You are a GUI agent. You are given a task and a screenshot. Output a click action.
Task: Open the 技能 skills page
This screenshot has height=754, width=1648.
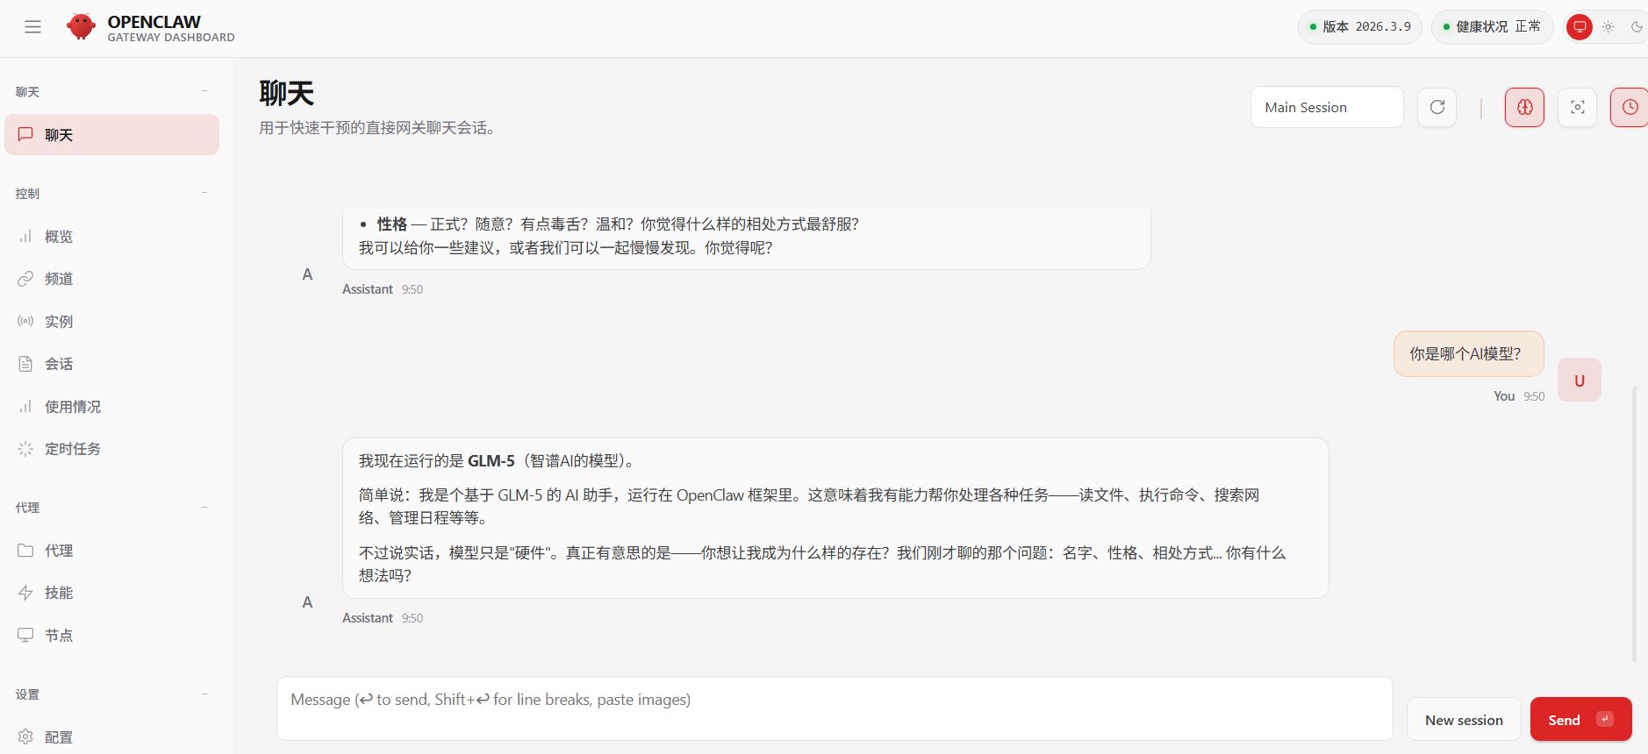pos(59,593)
